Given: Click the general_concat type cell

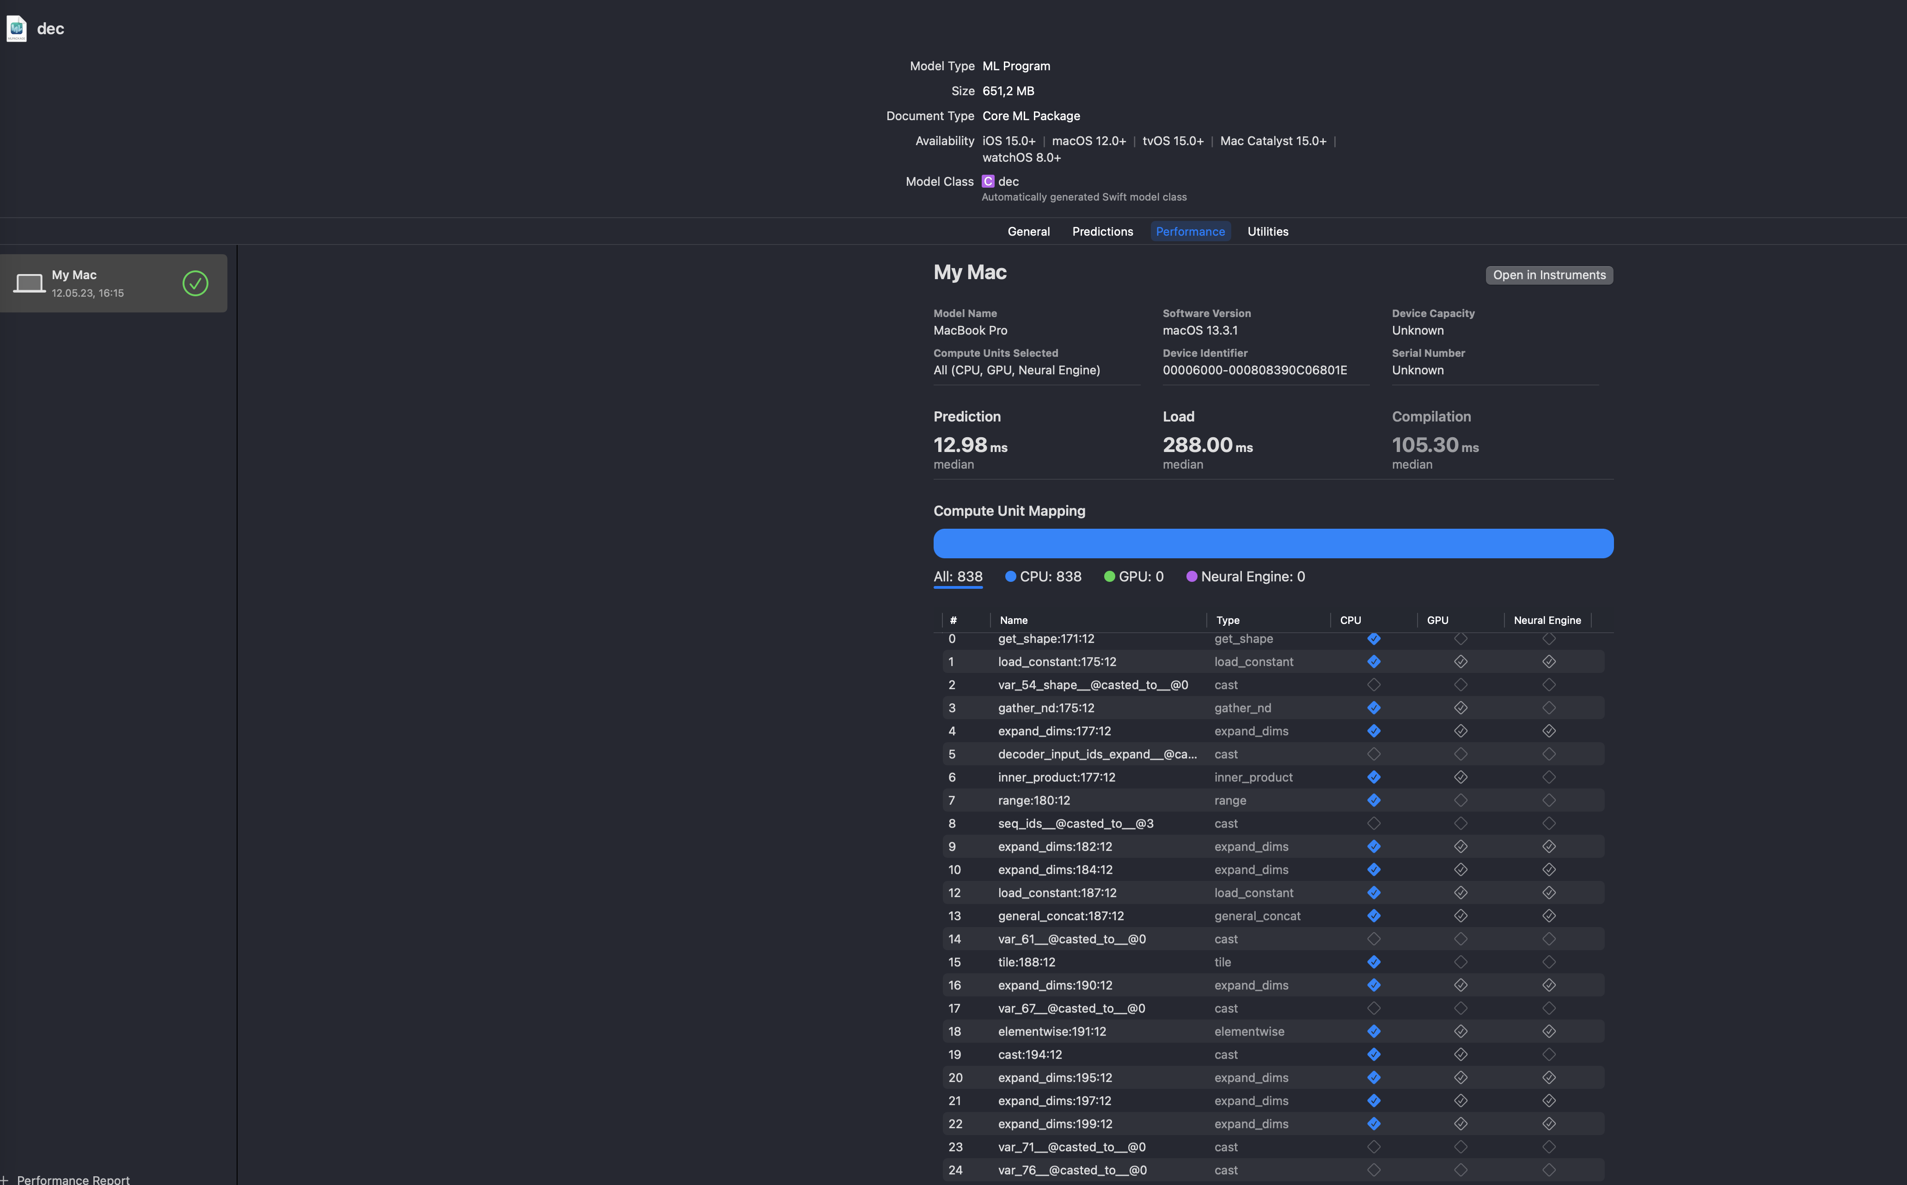Looking at the screenshot, I should [x=1257, y=916].
